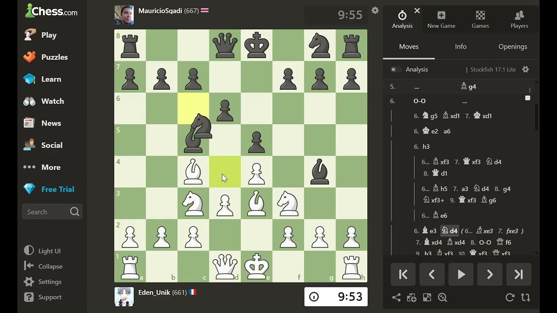Select mainline move 6. O-O
Screen dimensions: 557x313
pos(419,101)
